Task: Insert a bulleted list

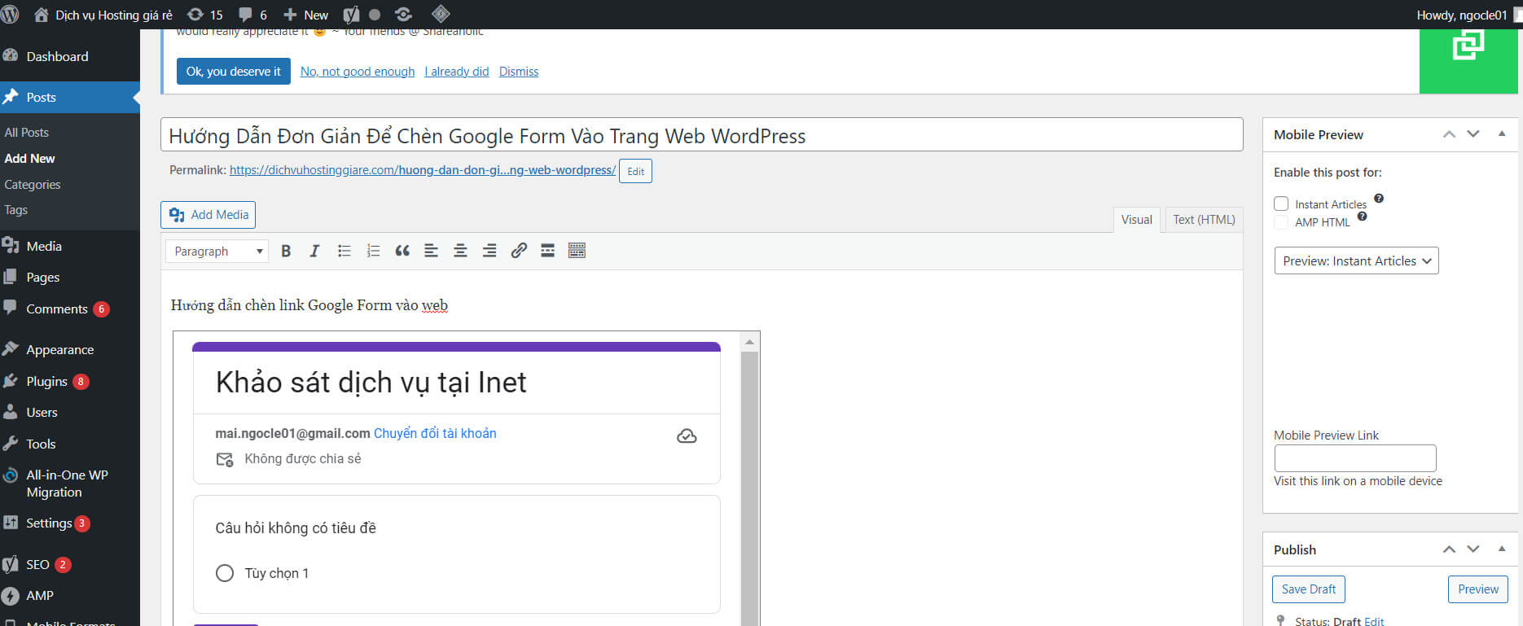Action: [x=345, y=251]
